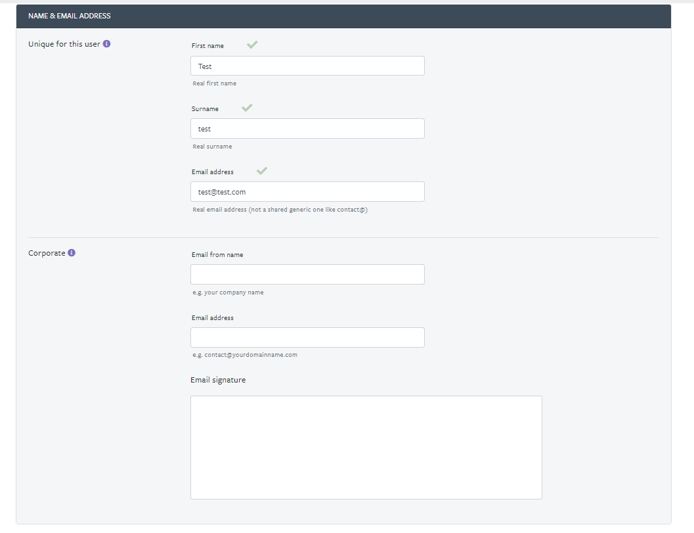Click the Email address label above test@test.com
Viewport: 694px width, 533px height.
click(x=213, y=172)
